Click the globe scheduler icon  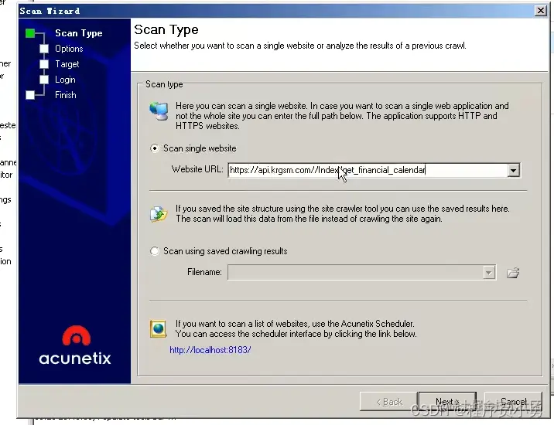[x=159, y=329]
